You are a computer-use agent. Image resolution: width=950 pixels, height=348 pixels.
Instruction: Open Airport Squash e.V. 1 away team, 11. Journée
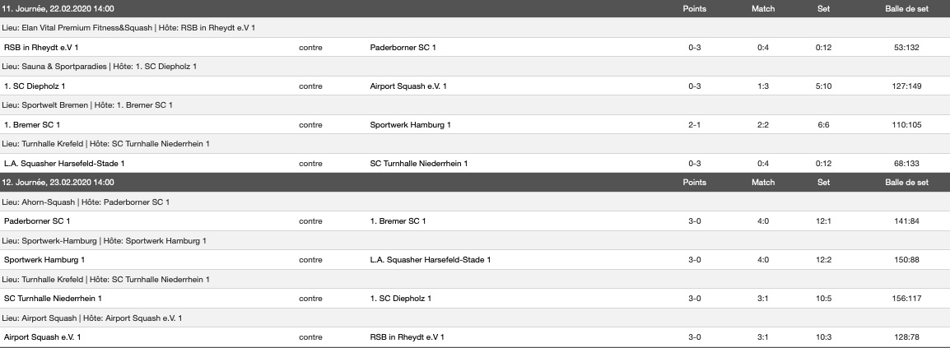[409, 86]
